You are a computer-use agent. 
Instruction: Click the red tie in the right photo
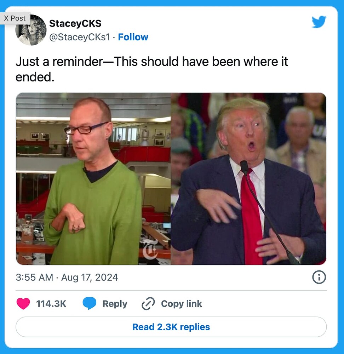250,217
